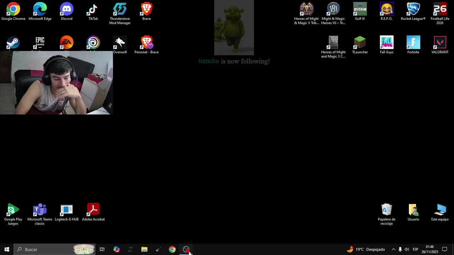454x255 pixels.
Task: Click the webcam overlay feed
Action: (56, 83)
